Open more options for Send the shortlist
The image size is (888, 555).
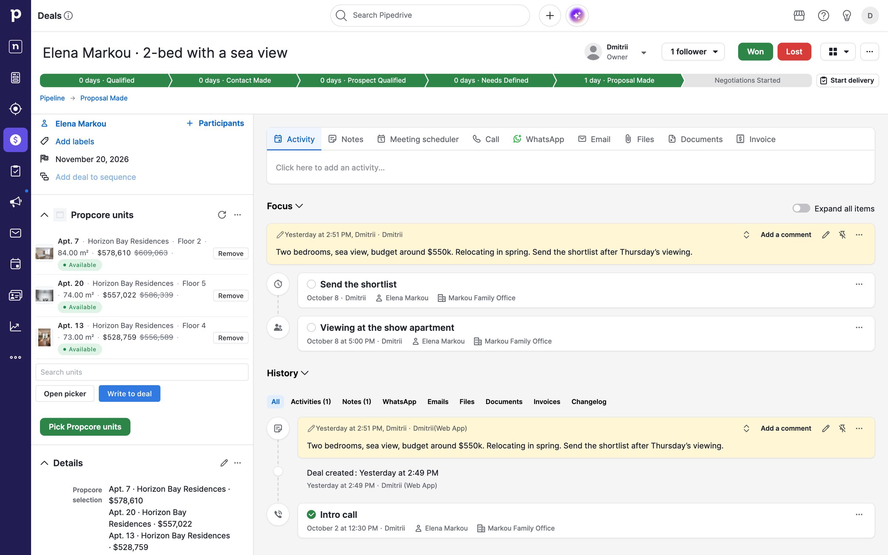(x=859, y=284)
